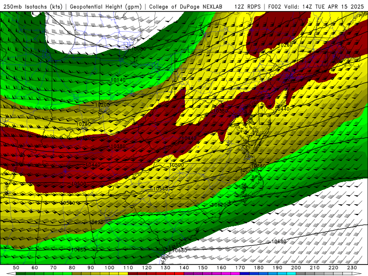Click the 'College of DuPage NEXLAB' label
Screen dimensions: 368x276
(x=185, y=7)
